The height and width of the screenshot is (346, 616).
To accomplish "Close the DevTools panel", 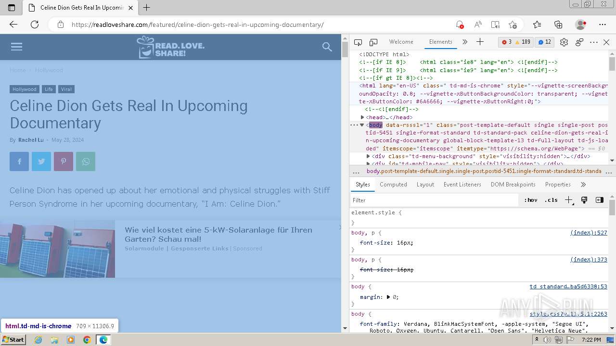I will [x=606, y=42].
